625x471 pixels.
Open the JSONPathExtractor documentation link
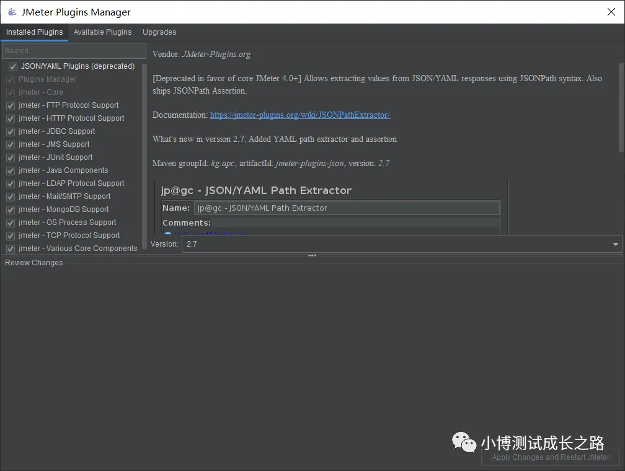[x=300, y=115]
